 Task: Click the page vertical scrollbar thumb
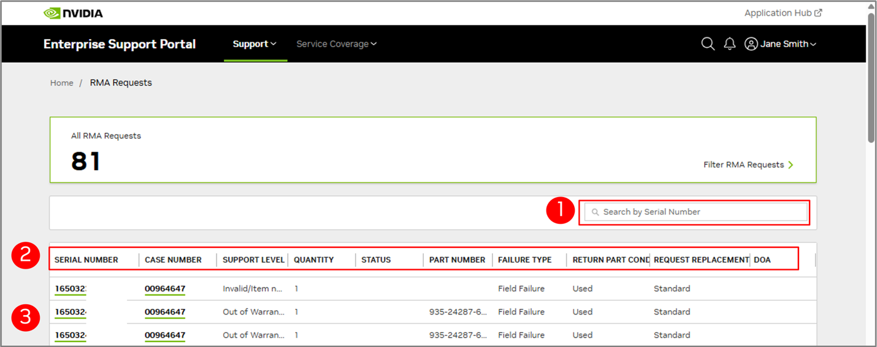pyautogui.click(x=871, y=77)
